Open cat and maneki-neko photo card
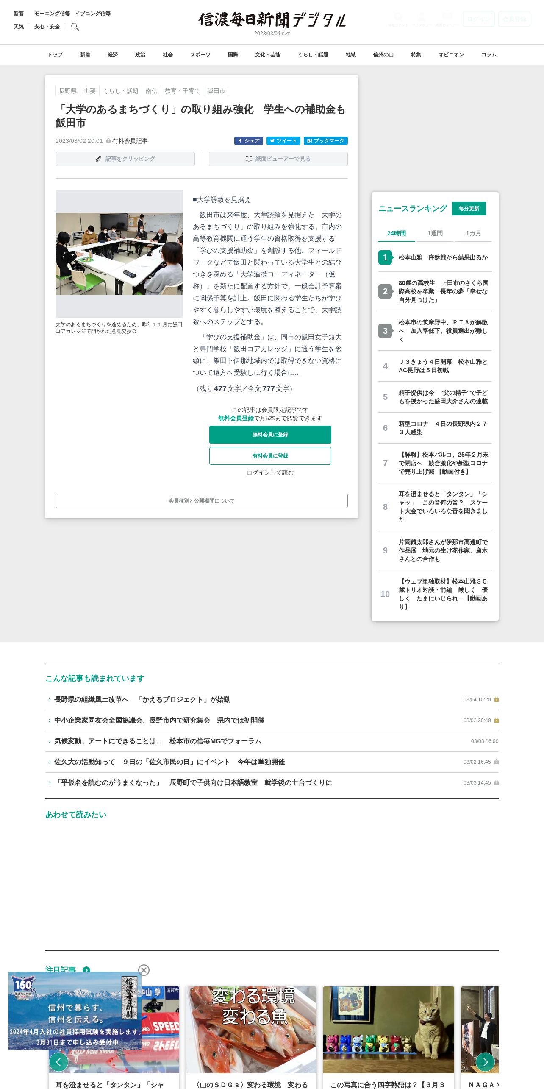This screenshot has height=1089, width=544. pos(389,1037)
